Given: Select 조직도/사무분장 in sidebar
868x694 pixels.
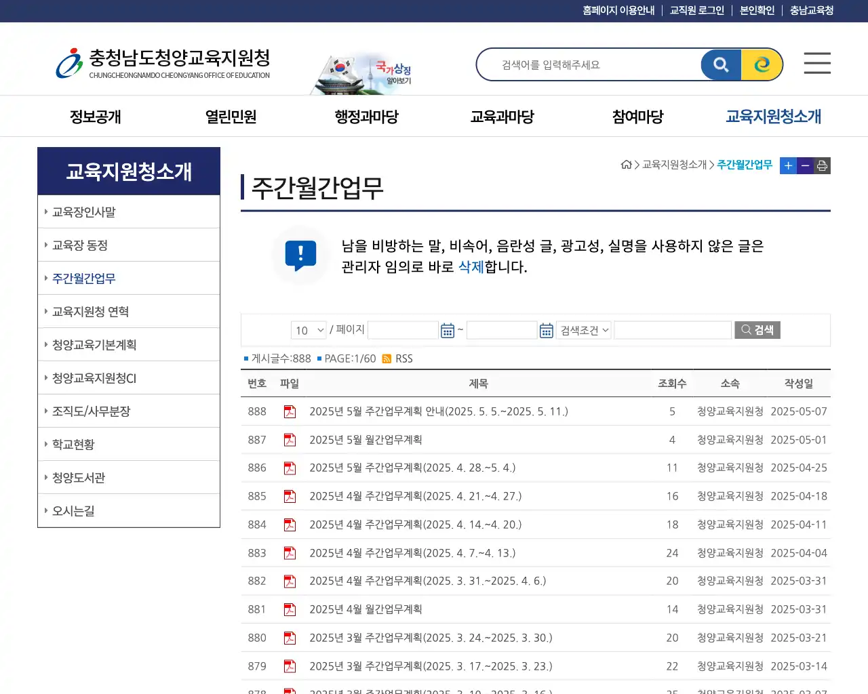Looking at the screenshot, I should [129, 411].
